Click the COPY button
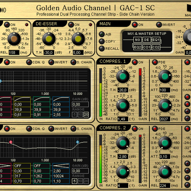The height and width of the screenshot is (191, 191). pyautogui.click(x=102, y=41)
